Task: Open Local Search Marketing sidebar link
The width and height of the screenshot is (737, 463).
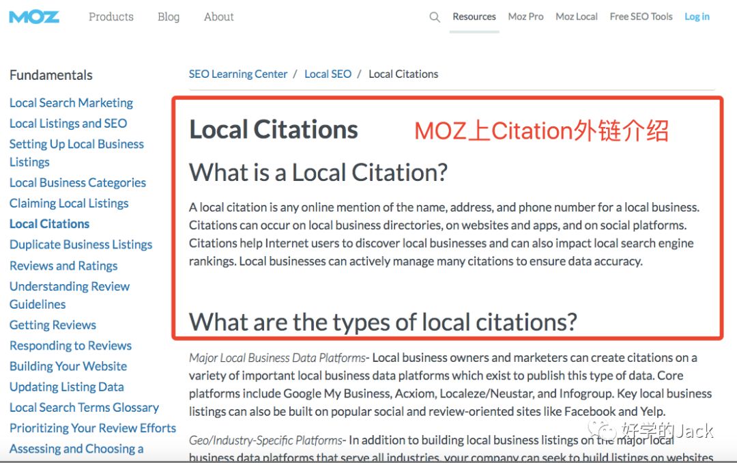Action: point(71,102)
